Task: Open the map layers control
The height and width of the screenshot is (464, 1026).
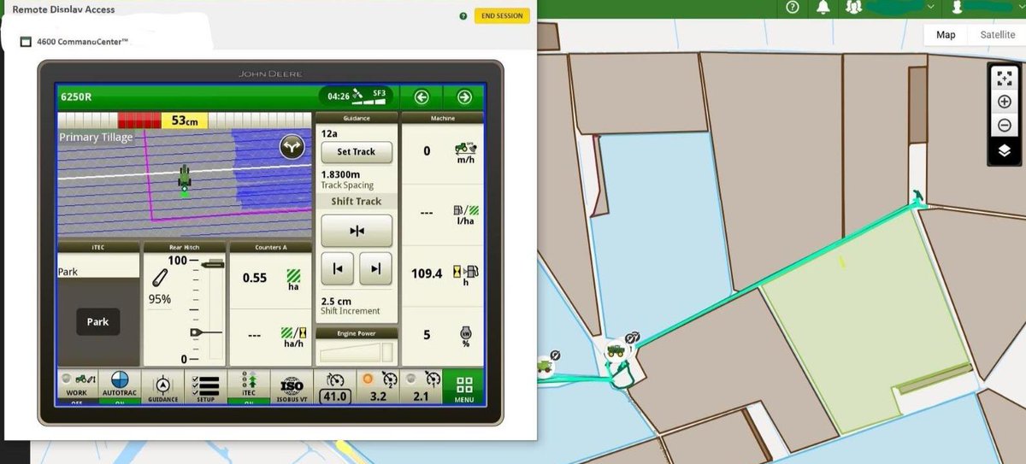Action: coord(1005,150)
